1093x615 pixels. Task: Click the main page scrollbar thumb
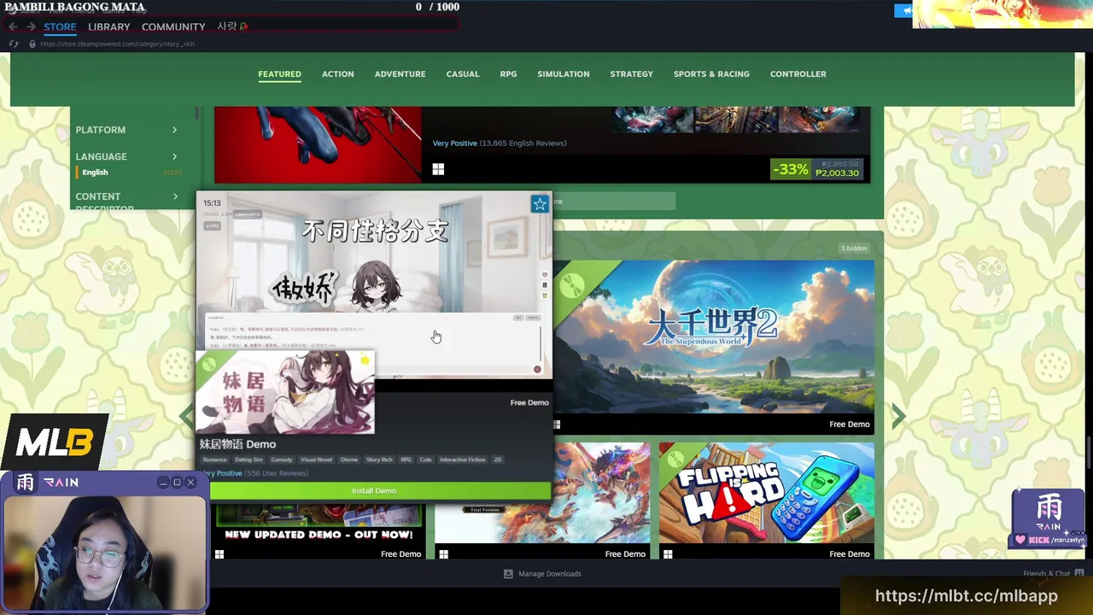pos(1089,451)
